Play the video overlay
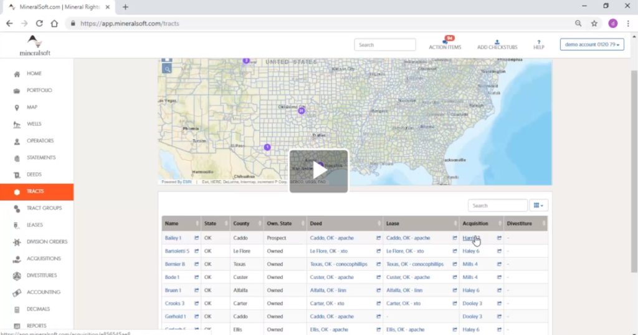This screenshot has height=335, width=638. (318, 171)
